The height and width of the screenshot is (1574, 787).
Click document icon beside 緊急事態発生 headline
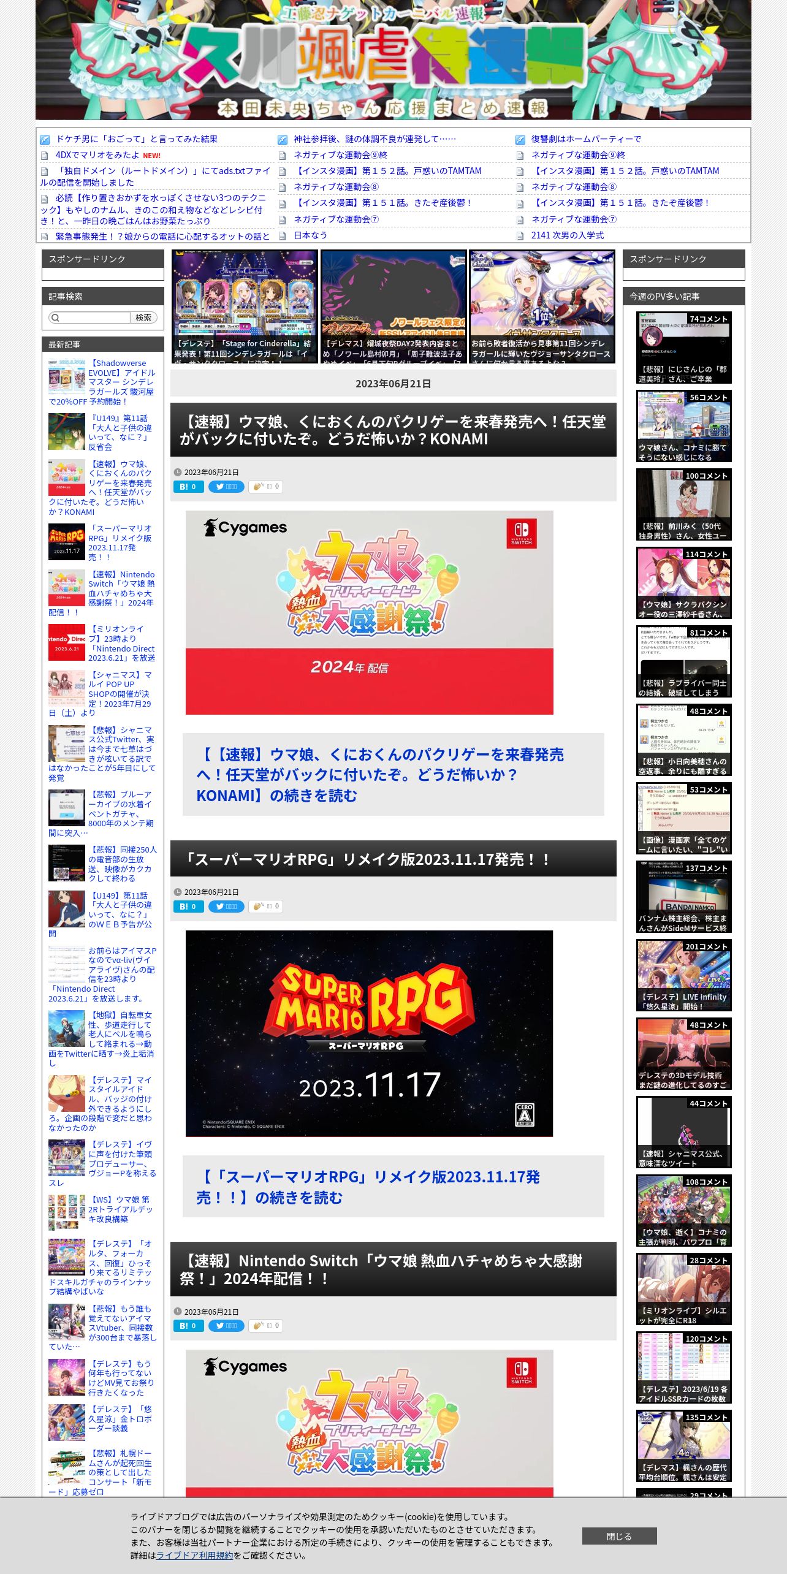44,237
